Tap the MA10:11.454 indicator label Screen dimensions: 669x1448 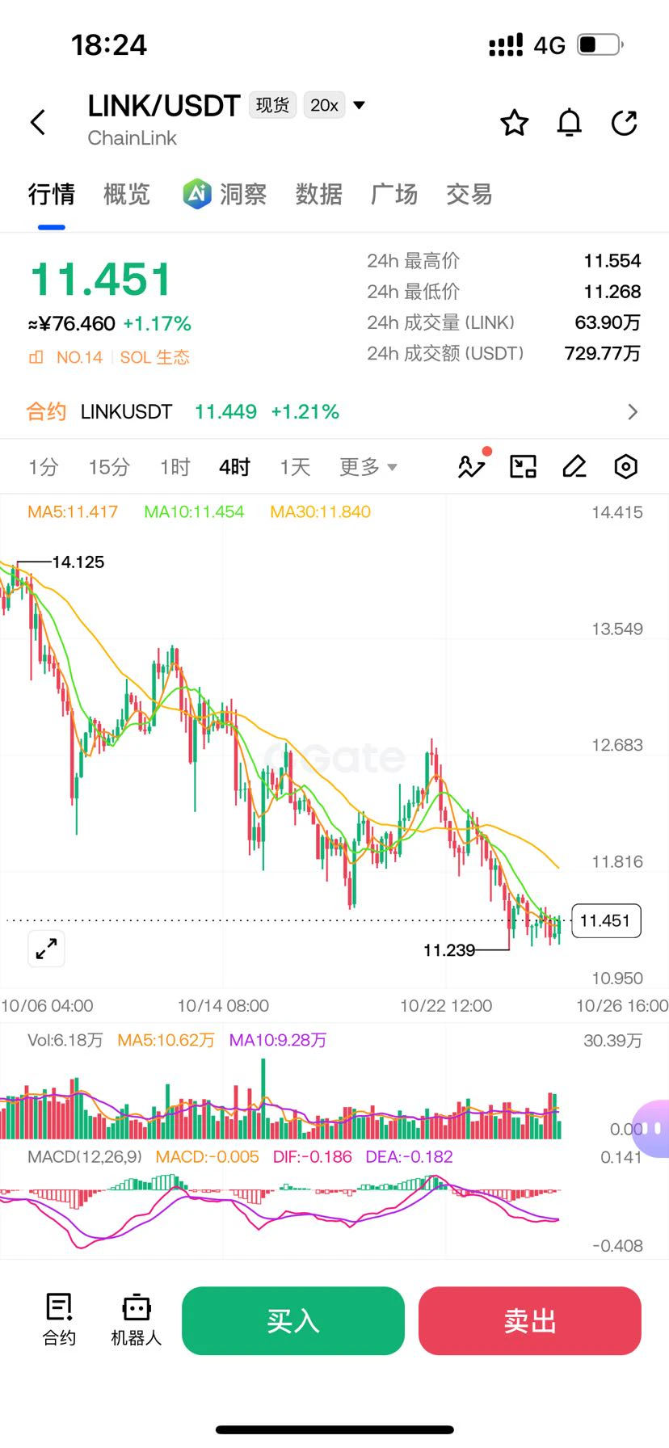[194, 511]
